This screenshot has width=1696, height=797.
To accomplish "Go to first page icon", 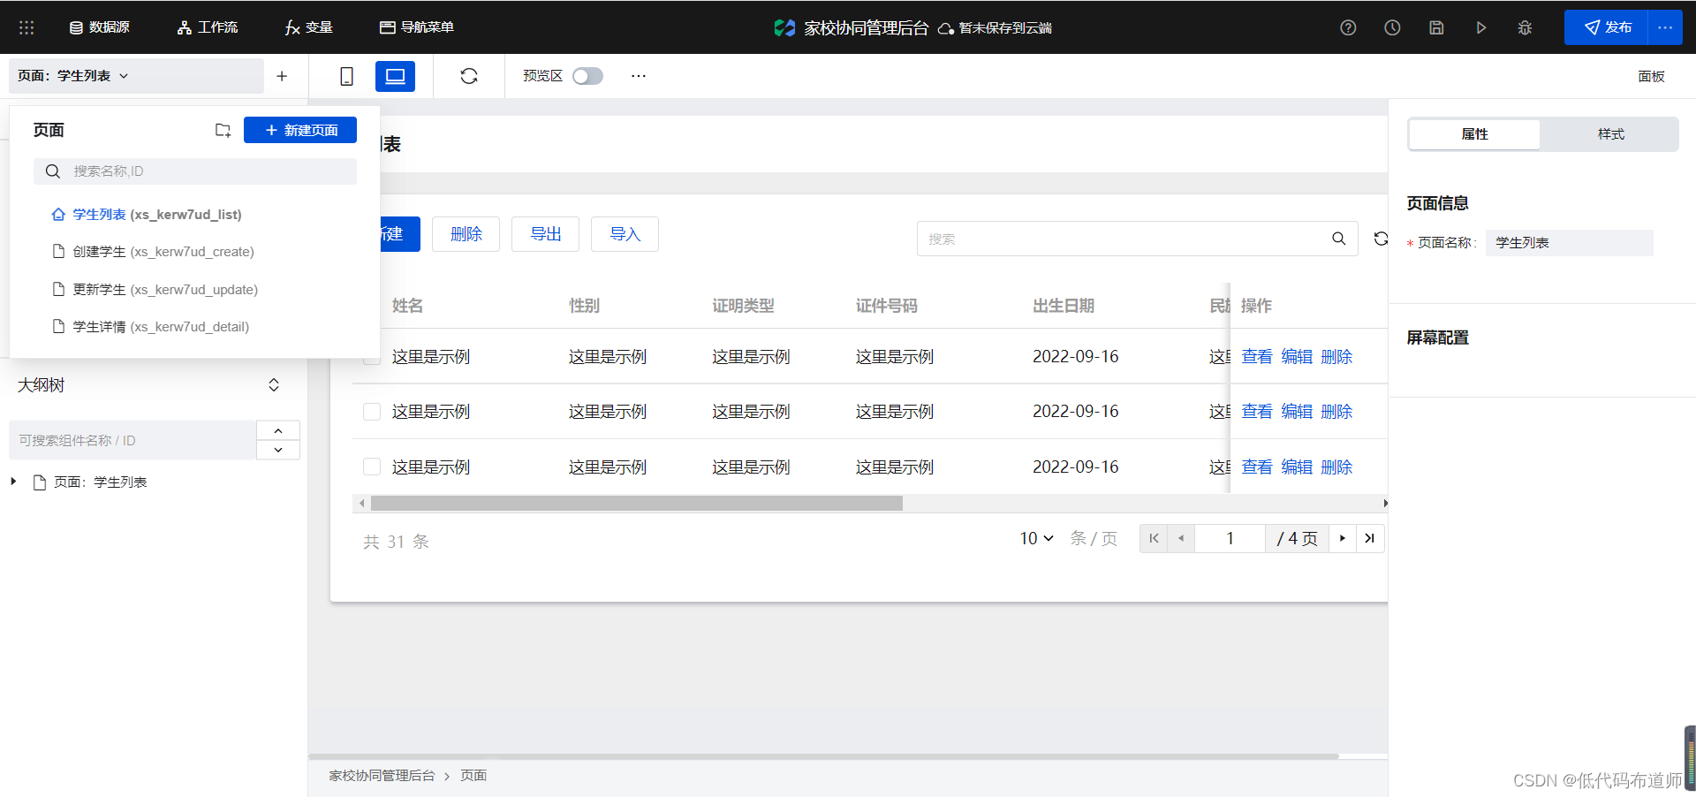I will coord(1154,538).
